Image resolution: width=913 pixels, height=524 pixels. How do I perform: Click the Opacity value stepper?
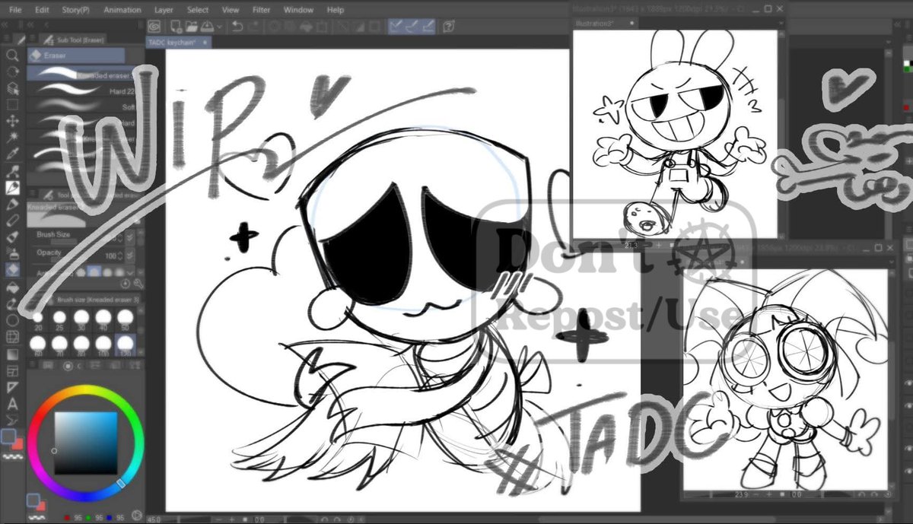click(x=119, y=256)
